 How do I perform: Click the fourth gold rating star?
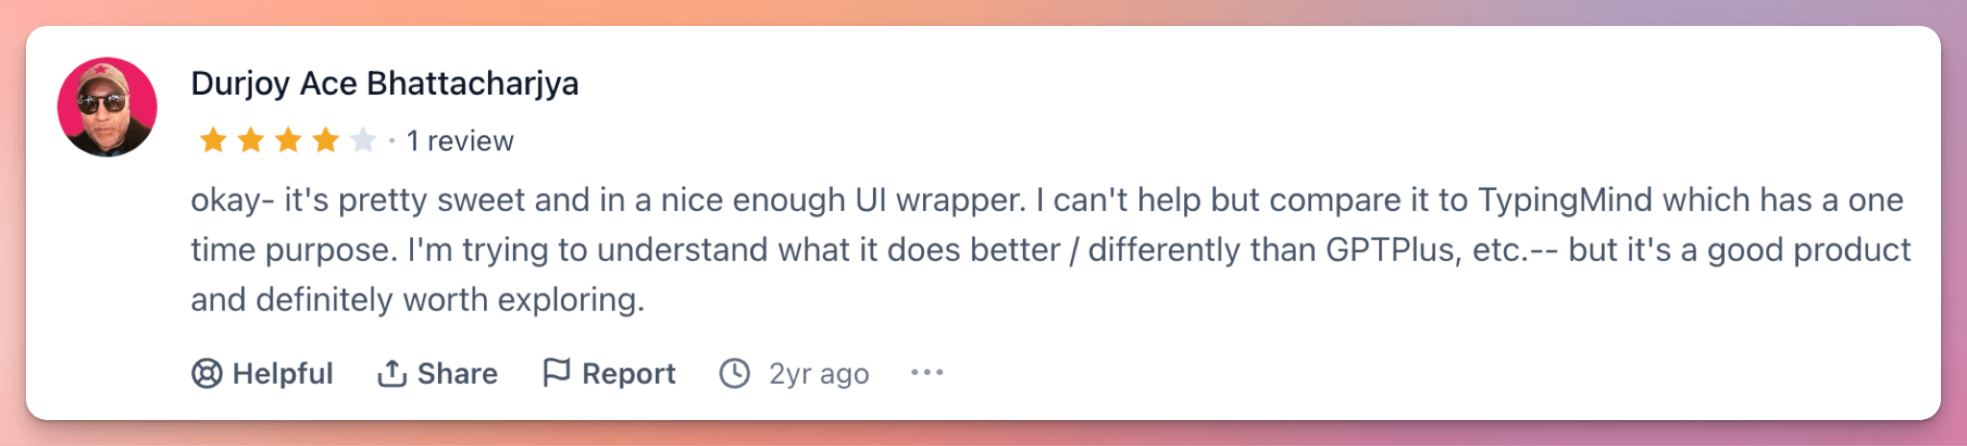click(326, 141)
